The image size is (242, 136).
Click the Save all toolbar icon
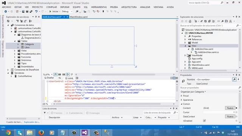click(x=31, y=11)
